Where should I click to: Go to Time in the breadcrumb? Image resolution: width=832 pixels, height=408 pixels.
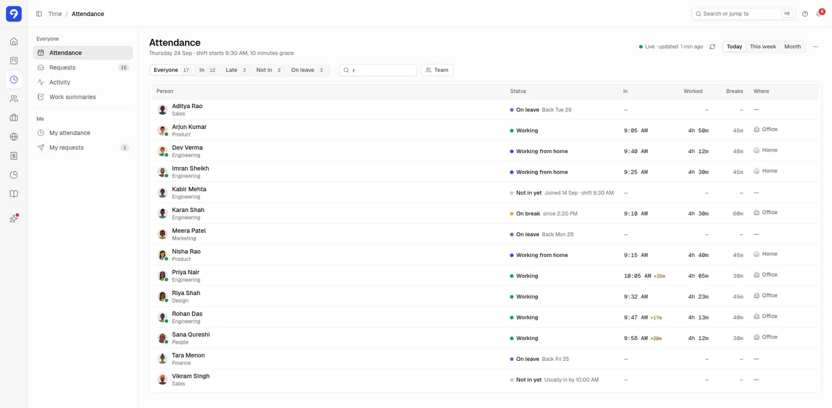[55, 14]
